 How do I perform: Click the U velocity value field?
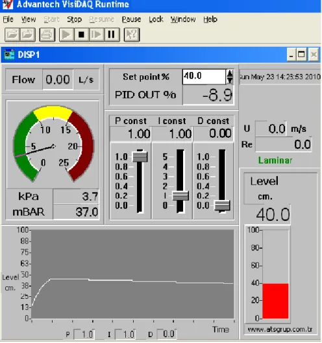(x=271, y=129)
